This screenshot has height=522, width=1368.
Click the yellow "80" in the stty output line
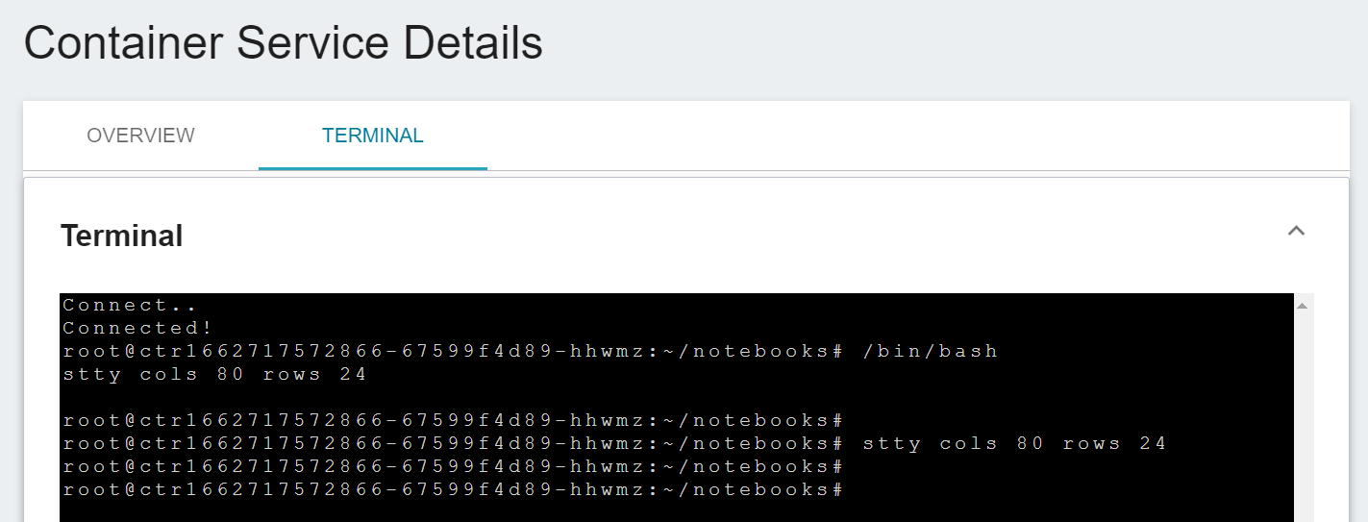click(x=231, y=375)
